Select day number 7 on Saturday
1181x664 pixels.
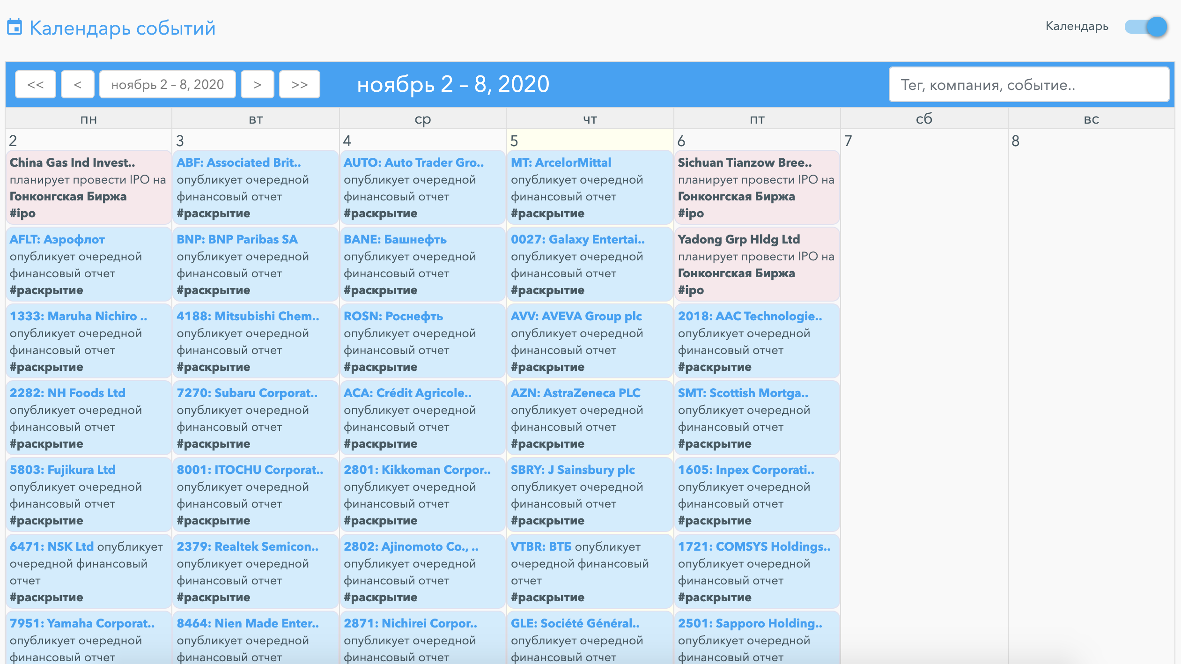point(849,141)
